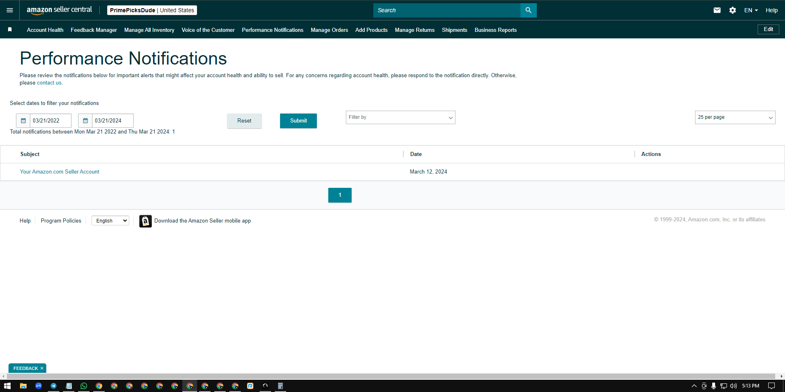The width and height of the screenshot is (785, 392).
Task: Open the English language selector in footer
Action: click(110, 221)
